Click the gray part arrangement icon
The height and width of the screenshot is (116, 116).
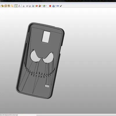tap(27, 6)
